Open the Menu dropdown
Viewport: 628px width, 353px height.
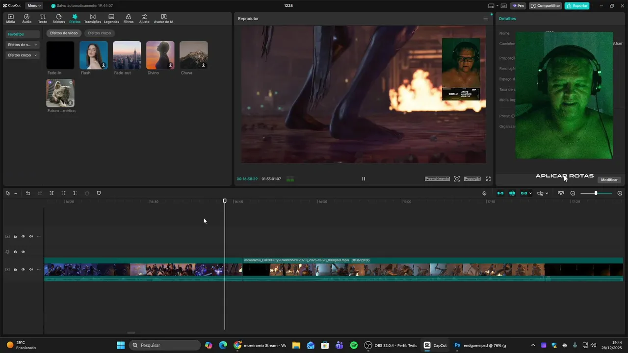click(x=34, y=6)
